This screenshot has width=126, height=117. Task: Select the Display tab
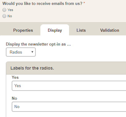(55, 30)
